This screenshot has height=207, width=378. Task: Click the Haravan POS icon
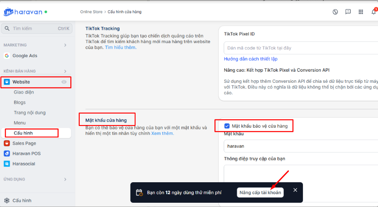tap(7, 153)
